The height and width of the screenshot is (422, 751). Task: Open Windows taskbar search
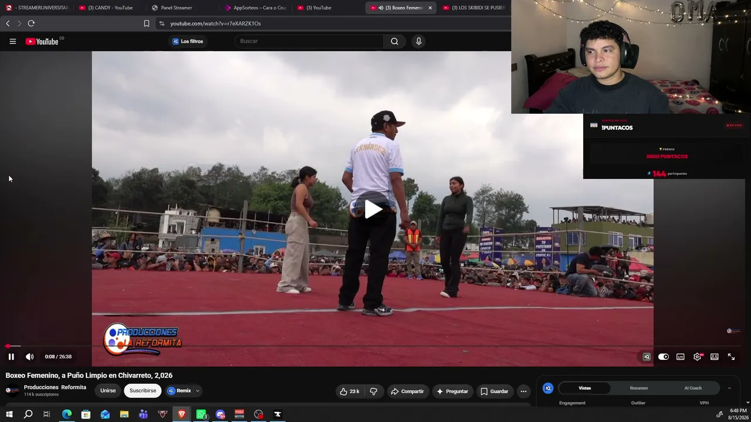click(x=28, y=414)
